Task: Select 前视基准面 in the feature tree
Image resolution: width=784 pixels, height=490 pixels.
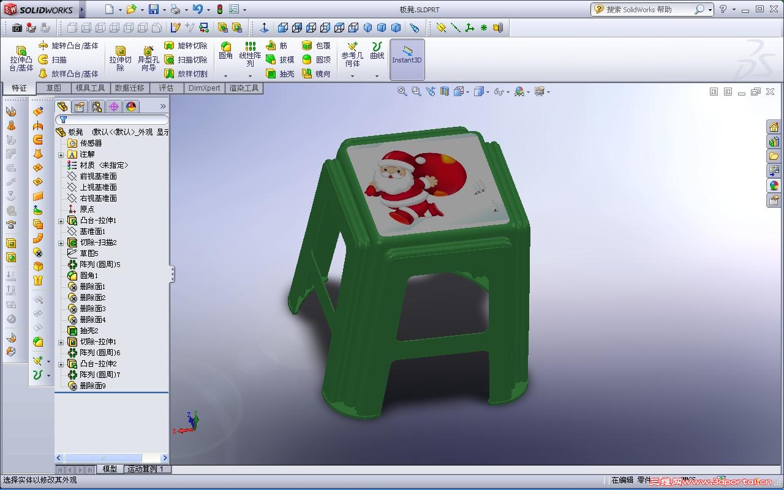Action: tap(92, 176)
